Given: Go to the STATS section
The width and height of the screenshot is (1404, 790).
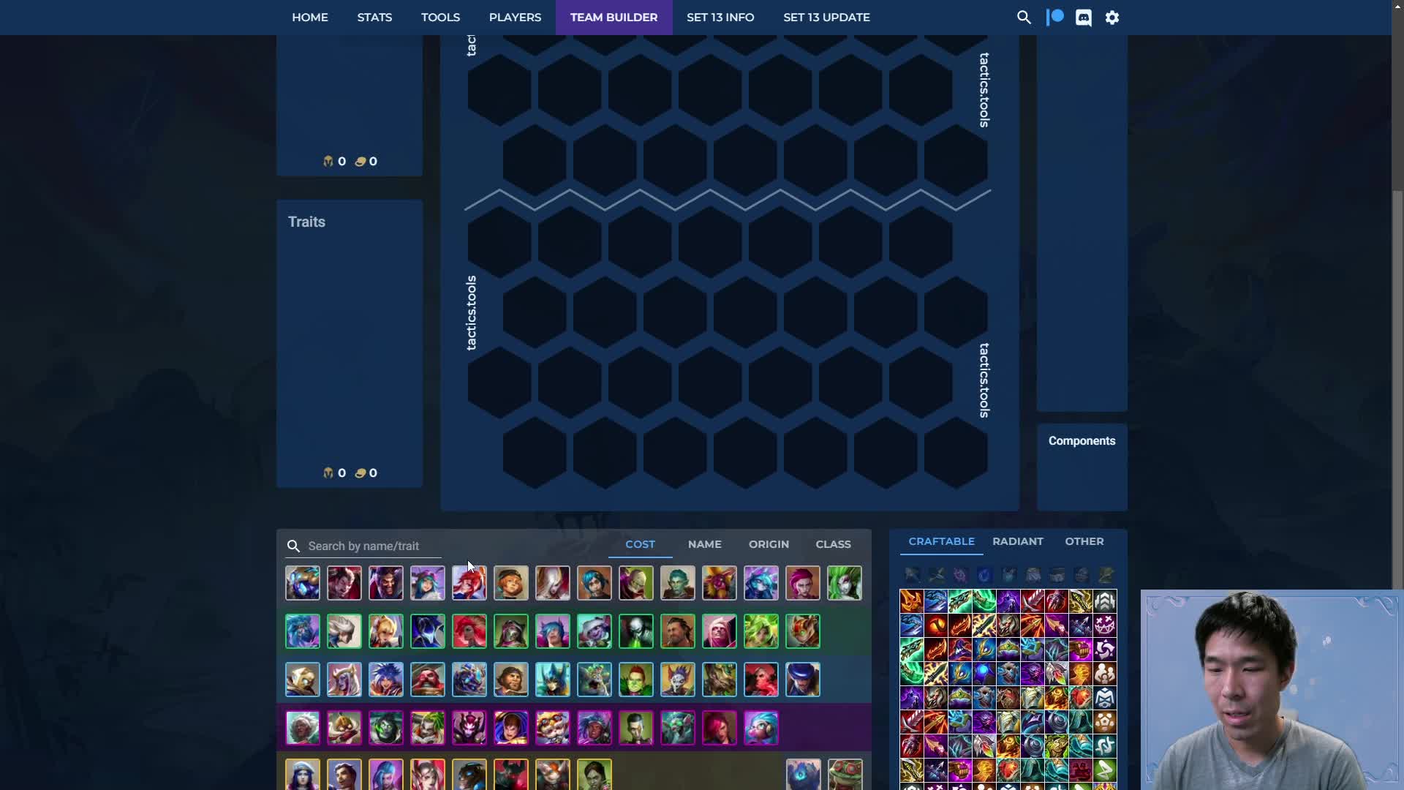Looking at the screenshot, I should 374,18.
